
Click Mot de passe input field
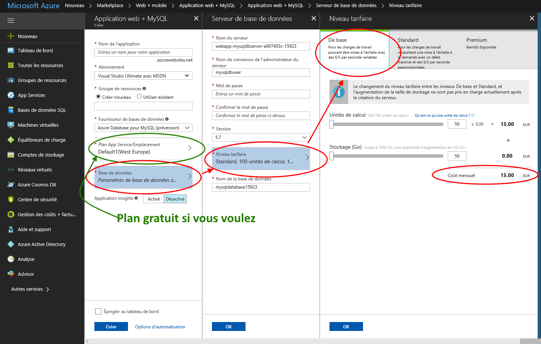point(261,94)
